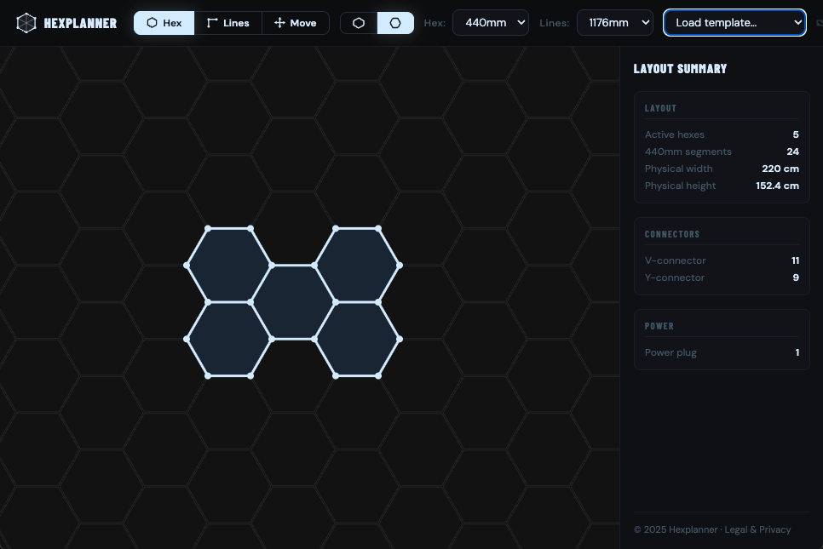Click the Y-connector count 9
This screenshot has width=823, height=549.
pos(796,277)
